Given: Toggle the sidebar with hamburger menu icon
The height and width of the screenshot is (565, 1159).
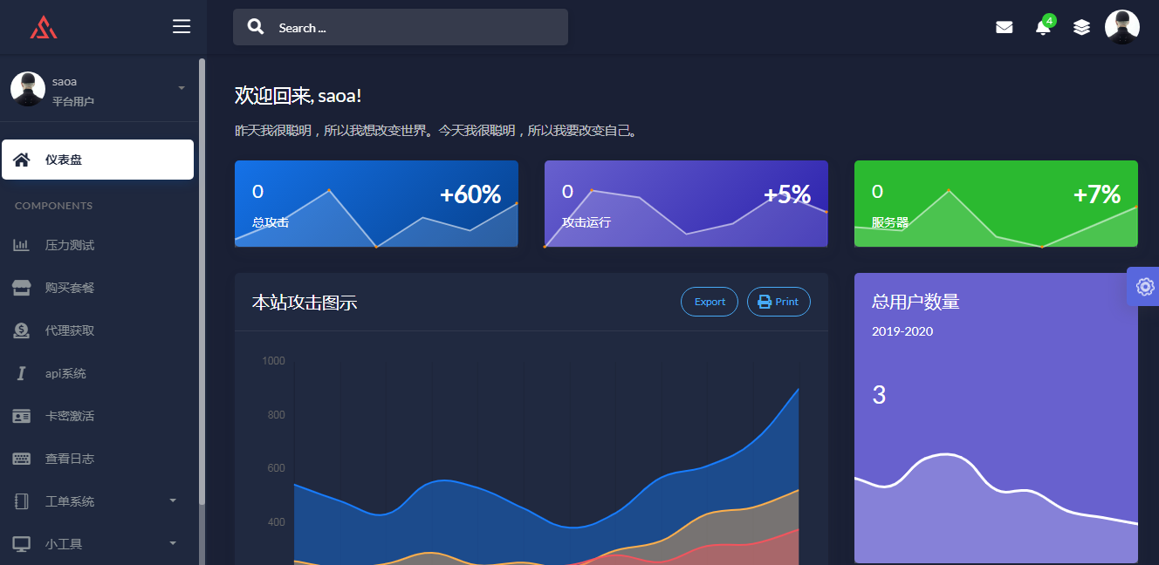Looking at the screenshot, I should [x=182, y=27].
